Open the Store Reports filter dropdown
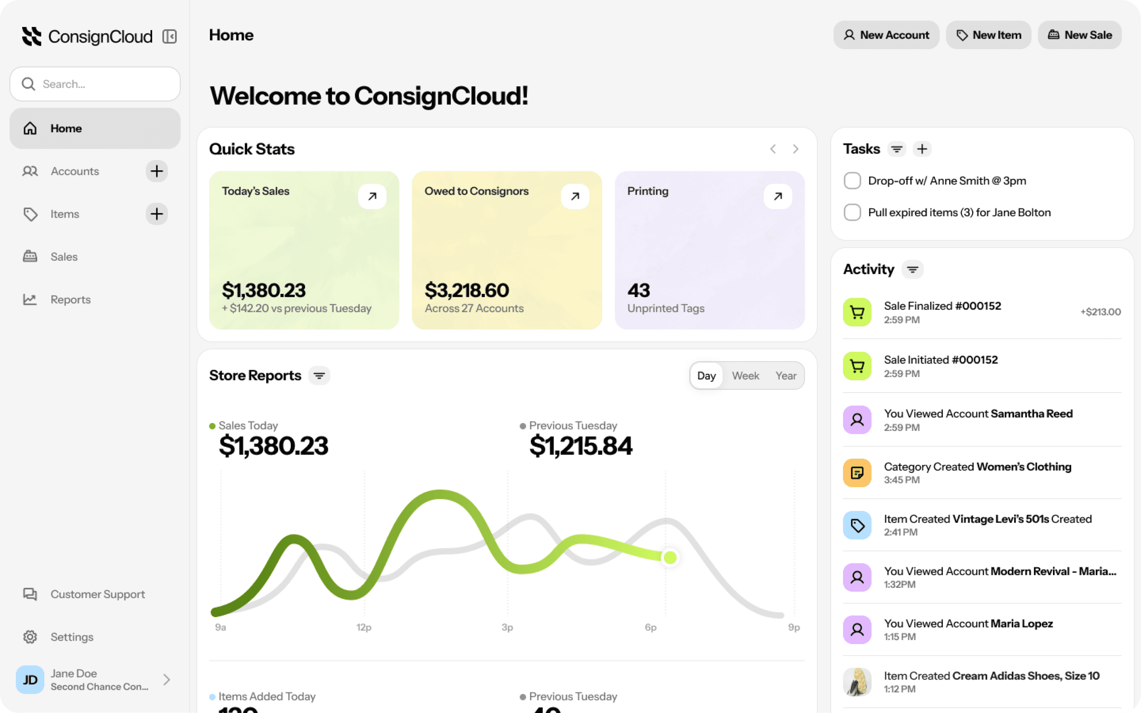Image resolution: width=1141 pixels, height=713 pixels. point(319,376)
